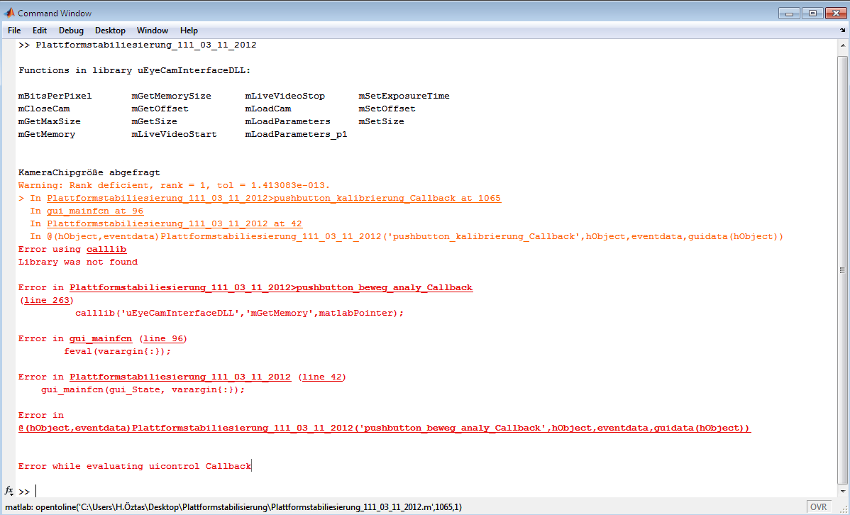Open the red calllib error link
The width and height of the screenshot is (850, 515).
point(106,250)
